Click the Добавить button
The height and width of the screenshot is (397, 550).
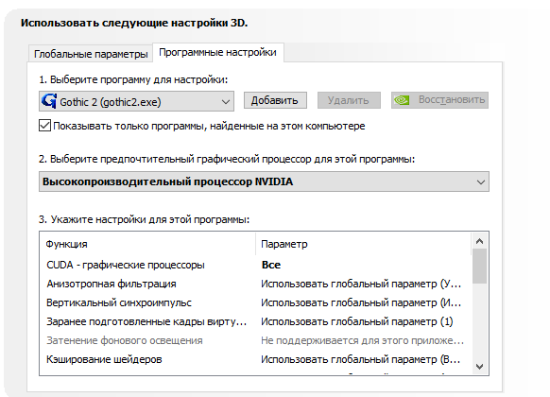[x=275, y=100]
